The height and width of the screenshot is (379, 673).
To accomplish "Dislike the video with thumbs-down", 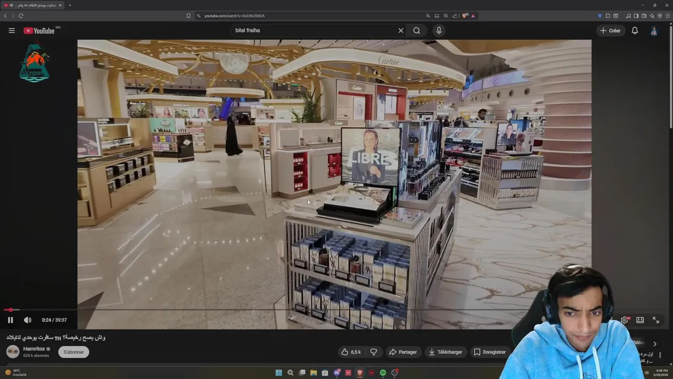I will (x=374, y=352).
